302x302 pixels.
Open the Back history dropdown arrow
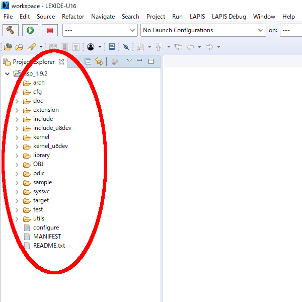(x=199, y=47)
